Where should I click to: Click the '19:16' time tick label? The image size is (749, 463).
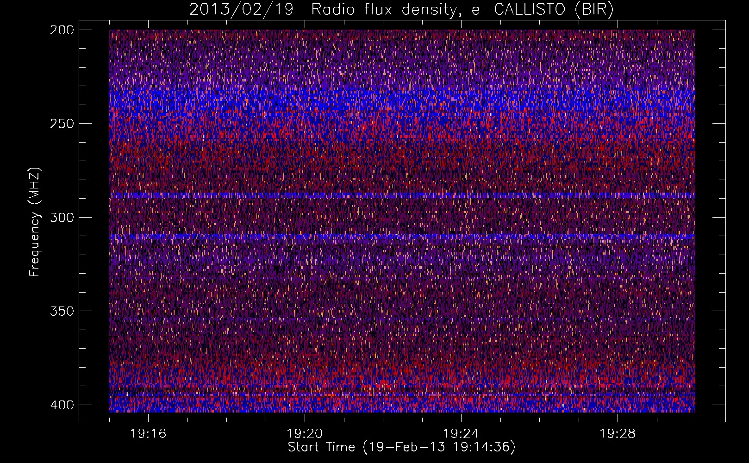(148, 434)
